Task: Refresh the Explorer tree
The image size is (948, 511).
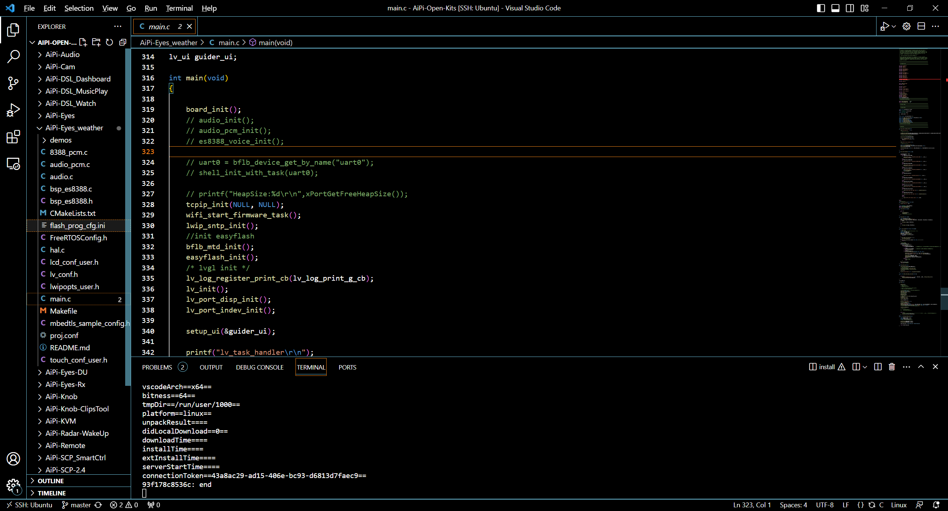Action: tap(109, 42)
